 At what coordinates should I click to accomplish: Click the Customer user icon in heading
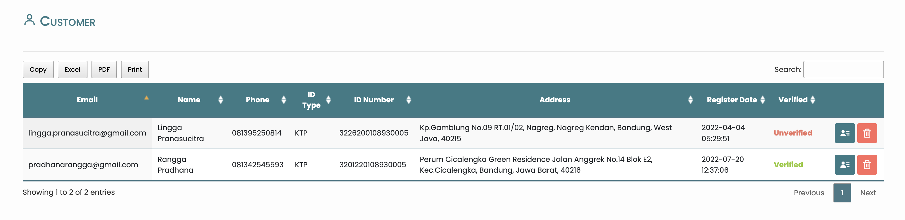30,20
